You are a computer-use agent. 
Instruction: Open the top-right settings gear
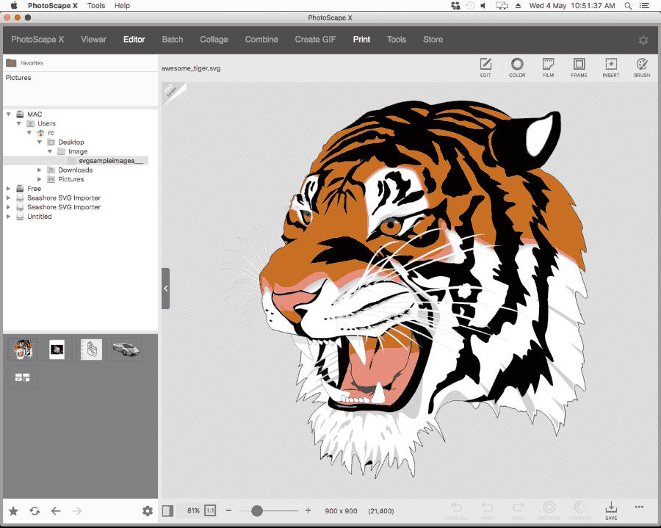point(643,40)
